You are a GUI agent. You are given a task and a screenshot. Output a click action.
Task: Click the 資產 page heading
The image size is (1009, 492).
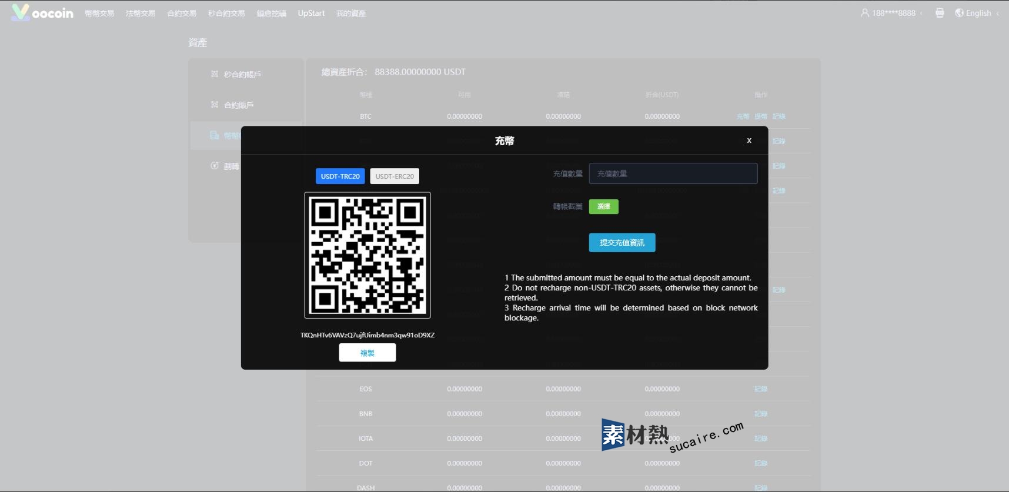[x=198, y=43]
